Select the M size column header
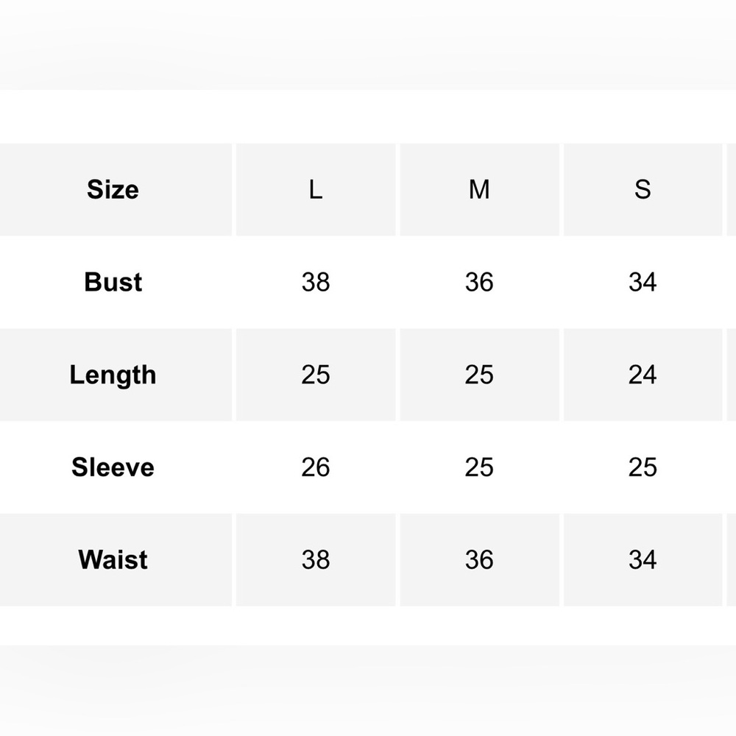This screenshot has width=736, height=736. (x=479, y=190)
